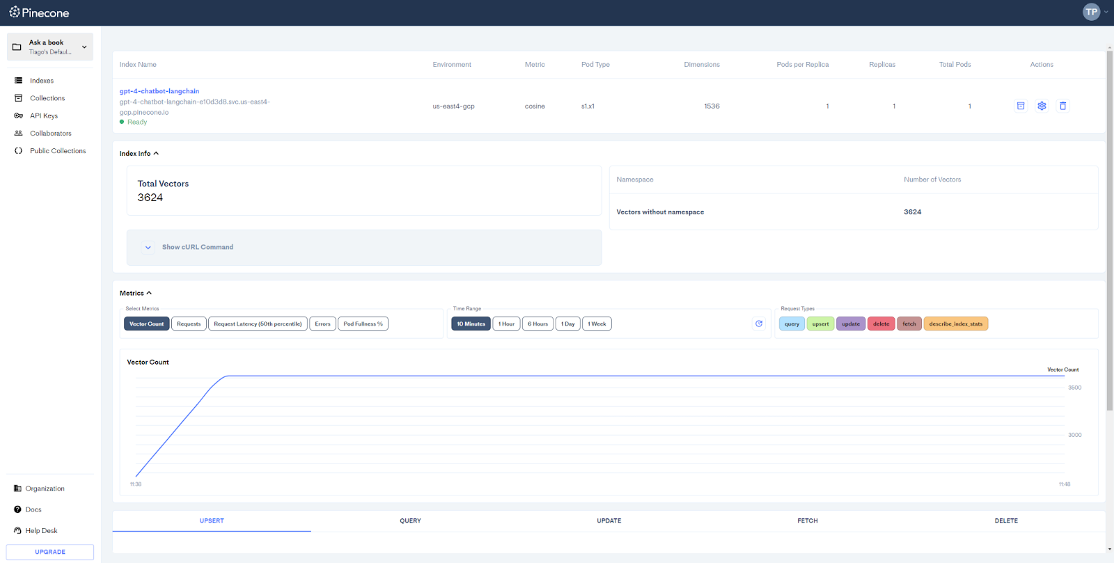The width and height of the screenshot is (1114, 563).
Task: Switch to the DELETE tab
Action: click(x=1006, y=521)
